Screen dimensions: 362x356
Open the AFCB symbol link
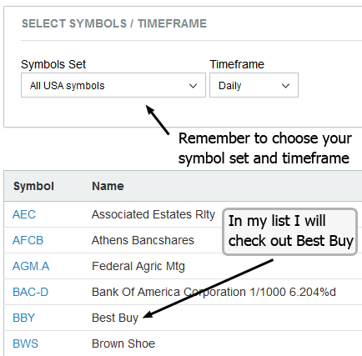click(x=28, y=240)
